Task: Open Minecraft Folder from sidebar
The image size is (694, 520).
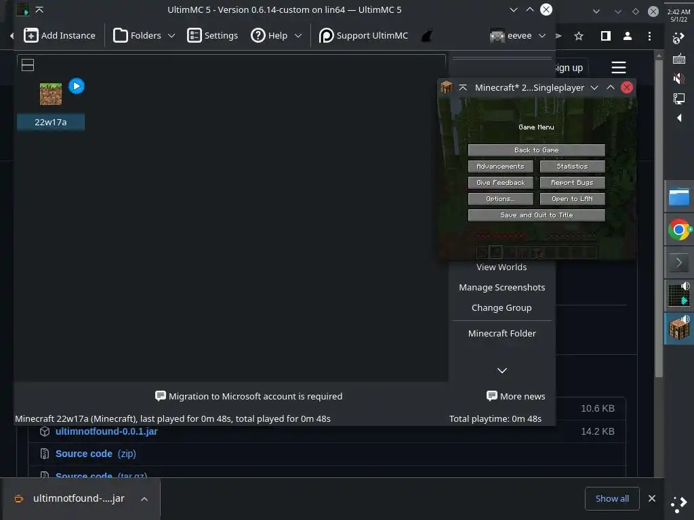Action: click(x=502, y=333)
